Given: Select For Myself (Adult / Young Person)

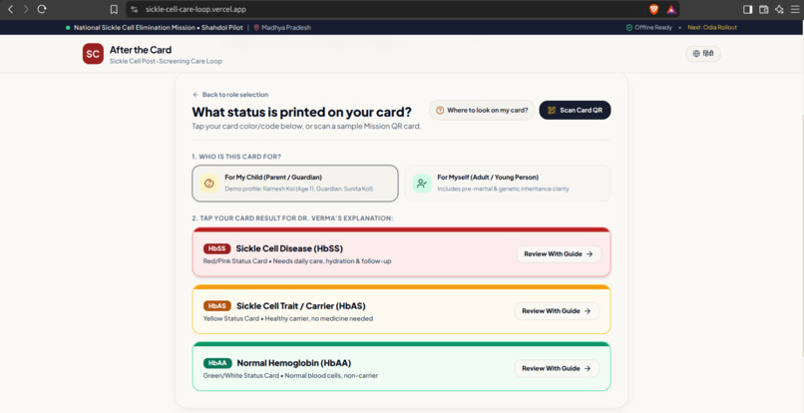Looking at the screenshot, I should pos(508,184).
